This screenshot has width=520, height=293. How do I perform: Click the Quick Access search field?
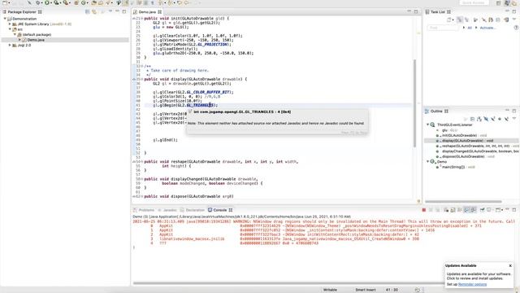[x=474, y=2]
